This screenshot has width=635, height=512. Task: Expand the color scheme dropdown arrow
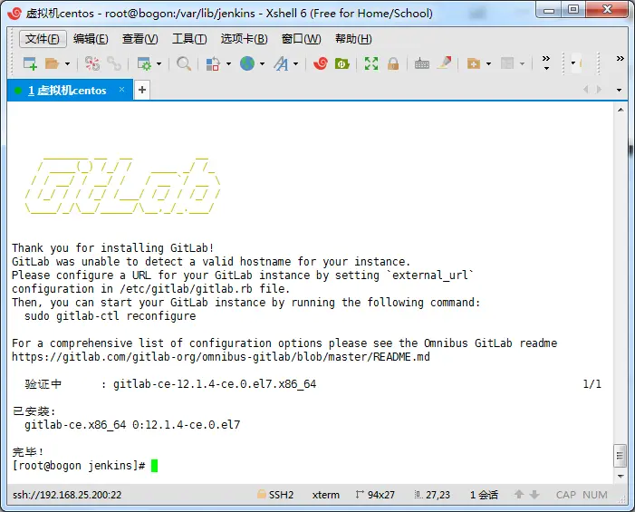[228, 64]
